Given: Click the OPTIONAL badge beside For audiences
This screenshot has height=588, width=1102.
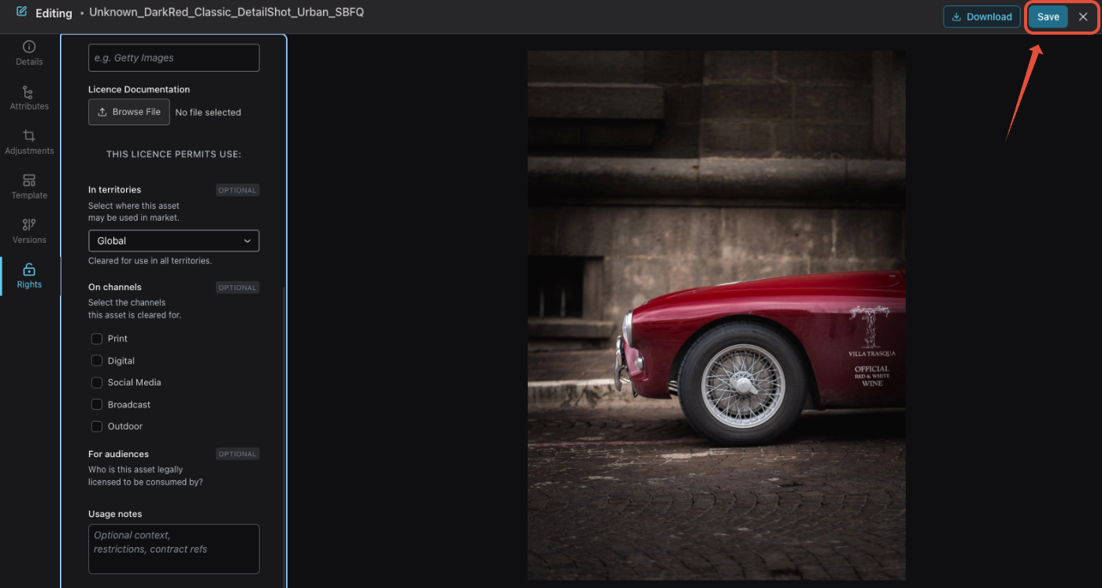Looking at the screenshot, I should click(238, 454).
